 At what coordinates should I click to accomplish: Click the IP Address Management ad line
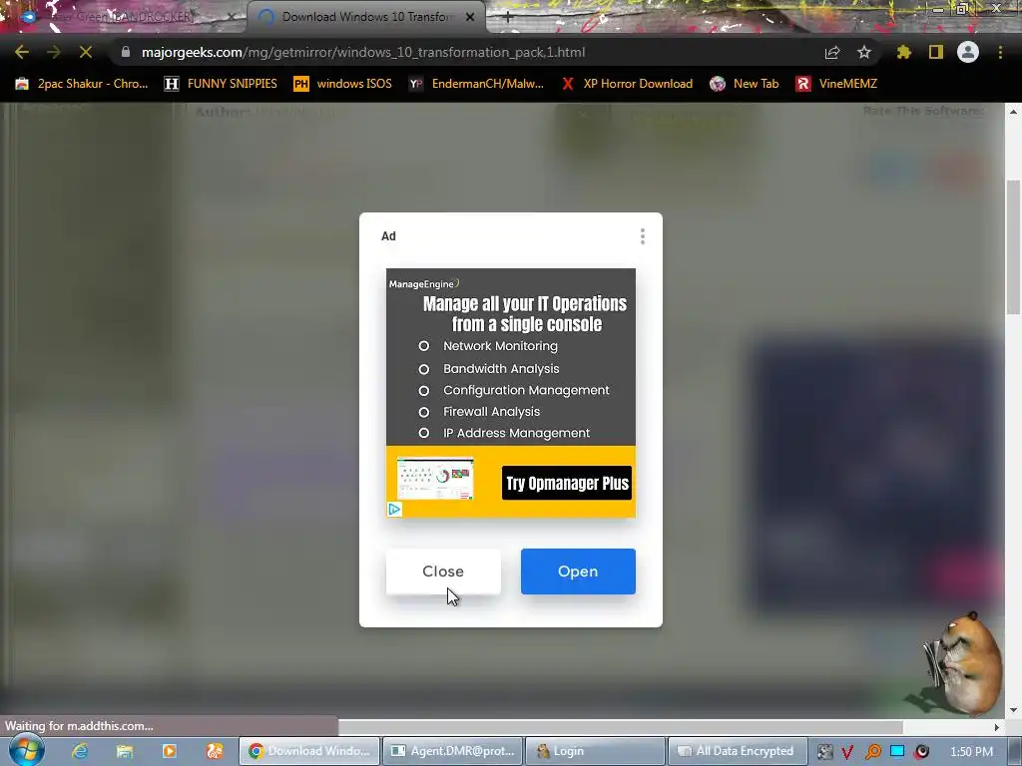pyautogui.click(x=516, y=433)
